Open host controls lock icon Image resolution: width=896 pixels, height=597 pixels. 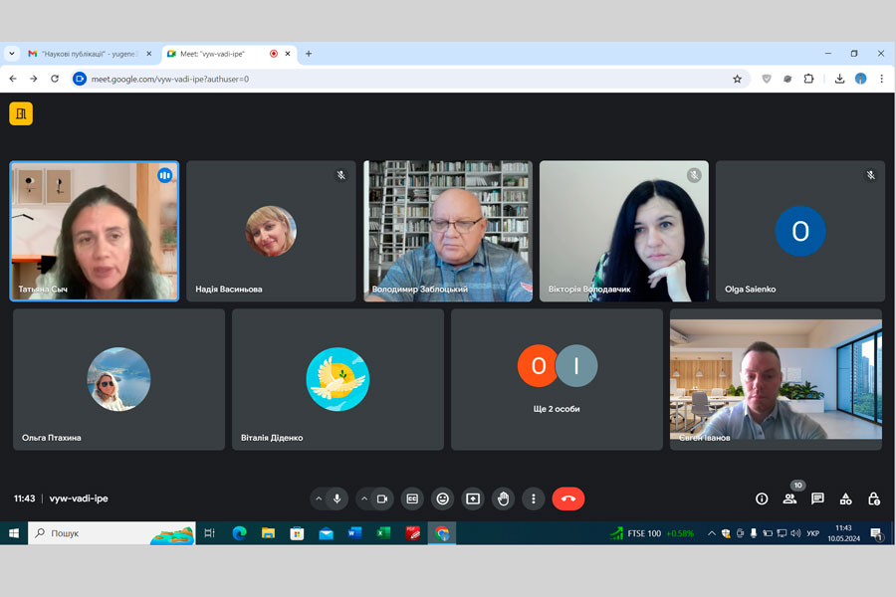(x=874, y=498)
